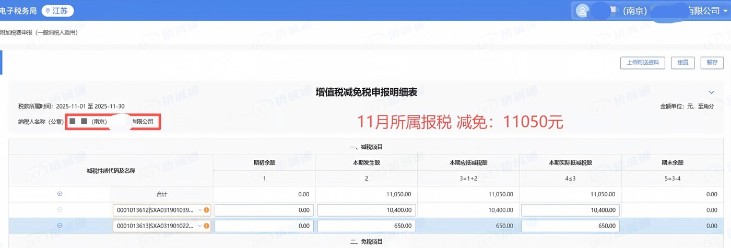Click the 合计 row label

pos(162,194)
